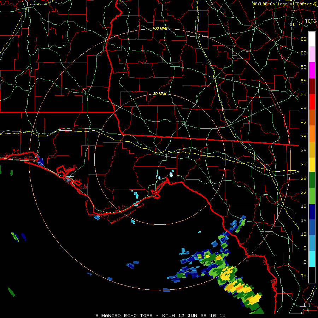Click the legend value "18"
318x318 pixels.
pyautogui.click(x=304, y=206)
